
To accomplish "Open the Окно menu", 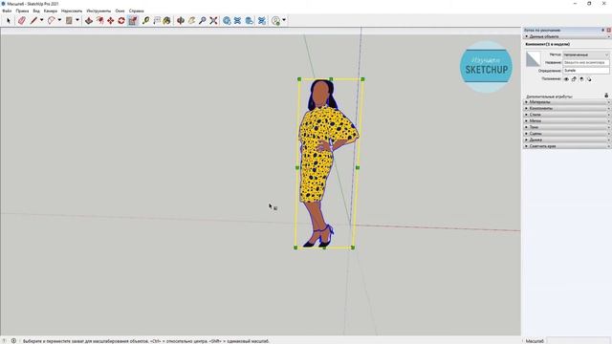I will (120, 11).
